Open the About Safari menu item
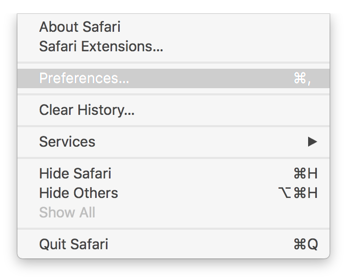This screenshot has height=280, width=347. click(80, 27)
